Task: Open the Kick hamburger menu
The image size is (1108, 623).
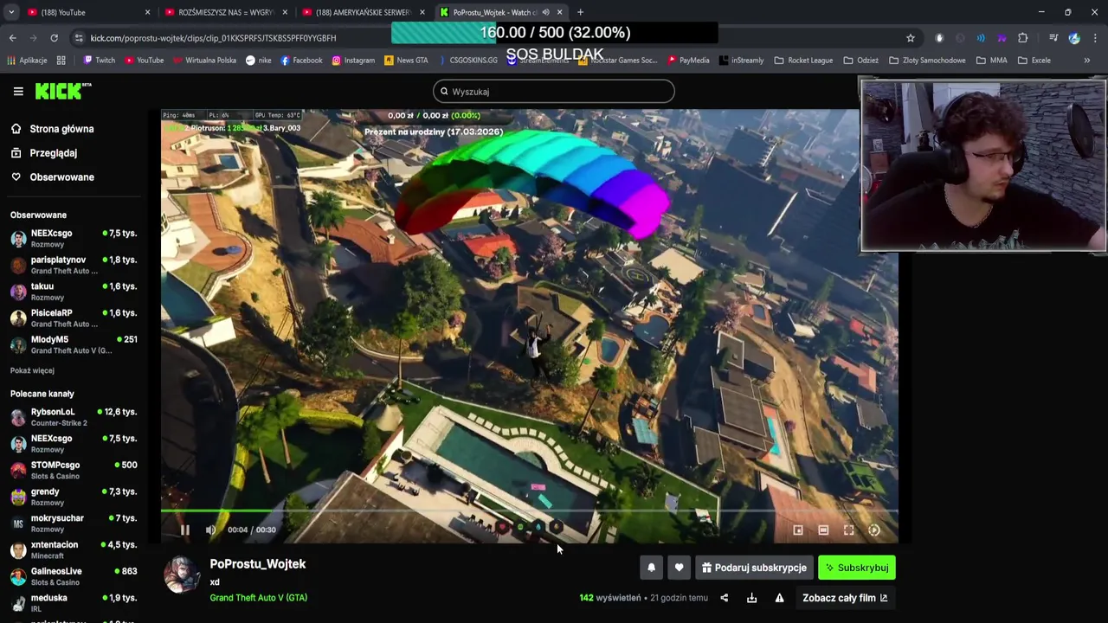Action: (x=17, y=91)
